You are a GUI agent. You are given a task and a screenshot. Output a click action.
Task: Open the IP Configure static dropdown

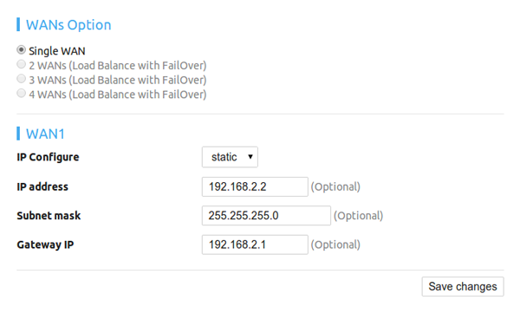230,157
